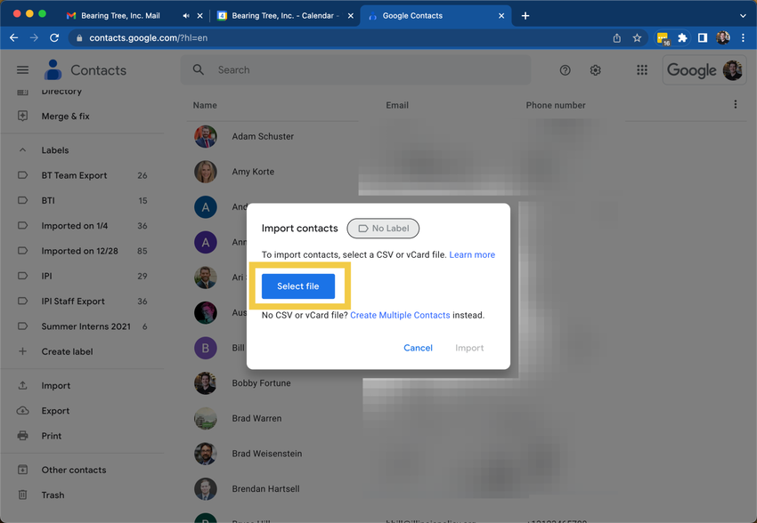Select the IPI Staff Export label

(82, 302)
